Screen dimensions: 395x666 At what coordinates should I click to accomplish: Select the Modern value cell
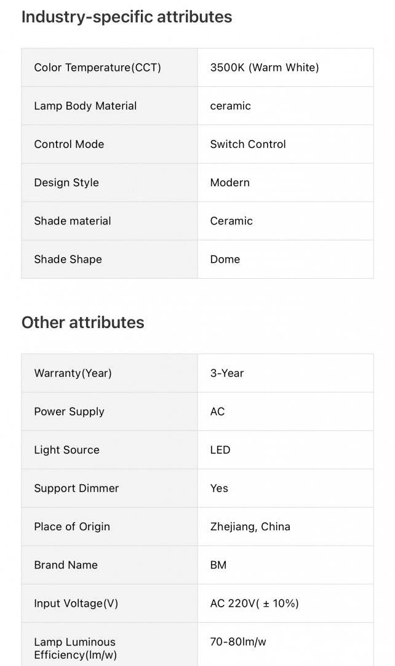pyautogui.click(x=285, y=183)
